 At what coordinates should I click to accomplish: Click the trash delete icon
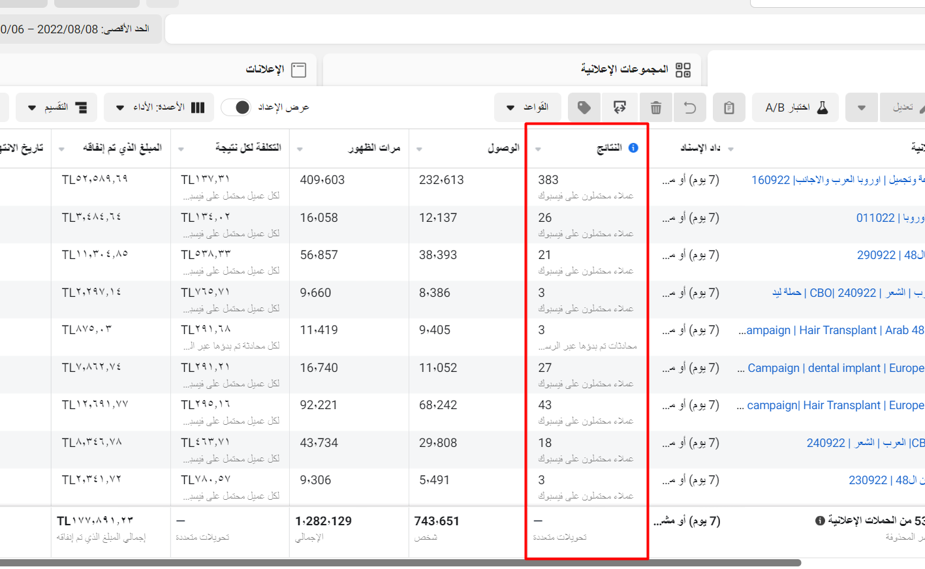tap(656, 108)
